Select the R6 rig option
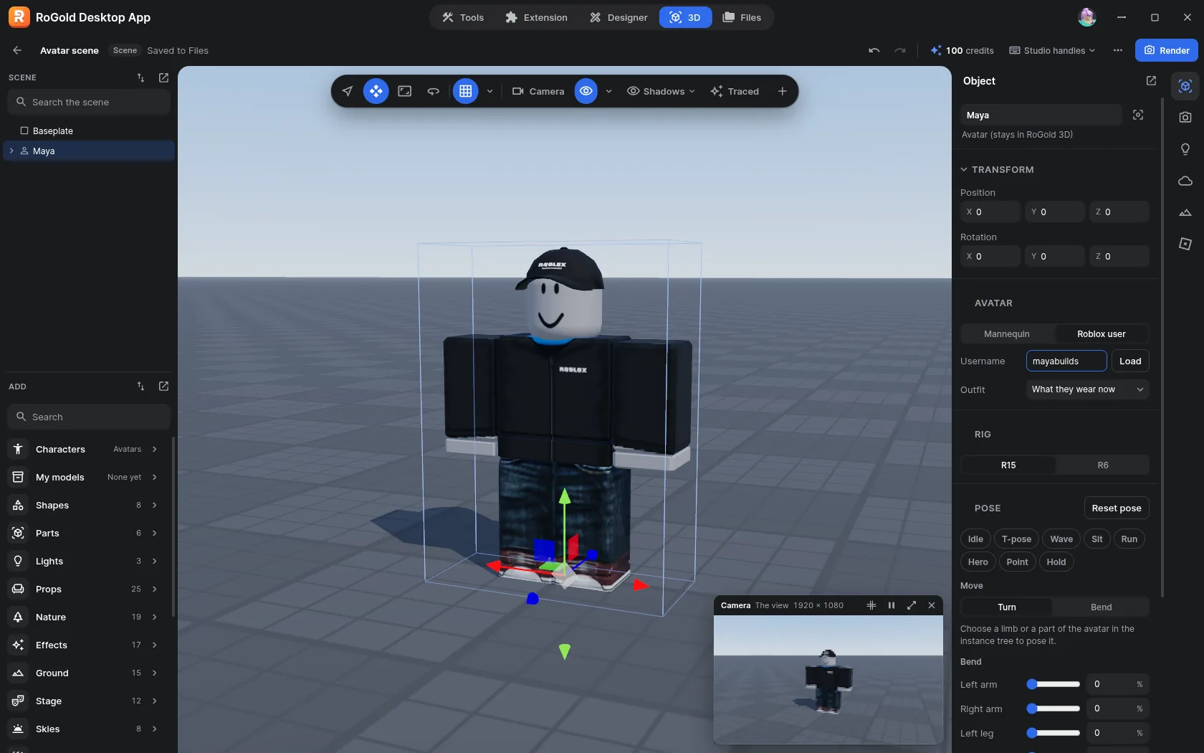Image resolution: width=1204 pixels, height=753 pixels. [1103, 465]
